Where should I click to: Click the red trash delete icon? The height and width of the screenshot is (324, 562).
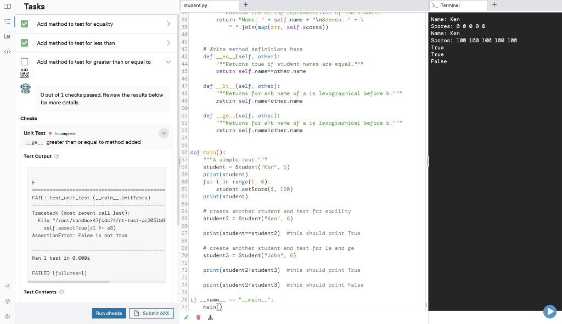(x=198, y=317)
